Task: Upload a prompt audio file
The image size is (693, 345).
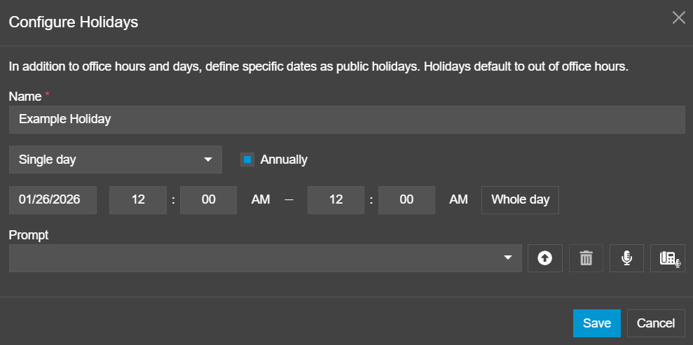Action: (544, 258)
